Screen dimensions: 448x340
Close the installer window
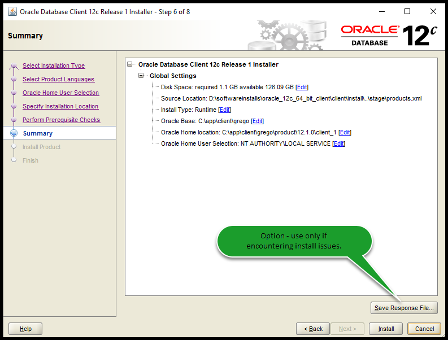[433, 11]
